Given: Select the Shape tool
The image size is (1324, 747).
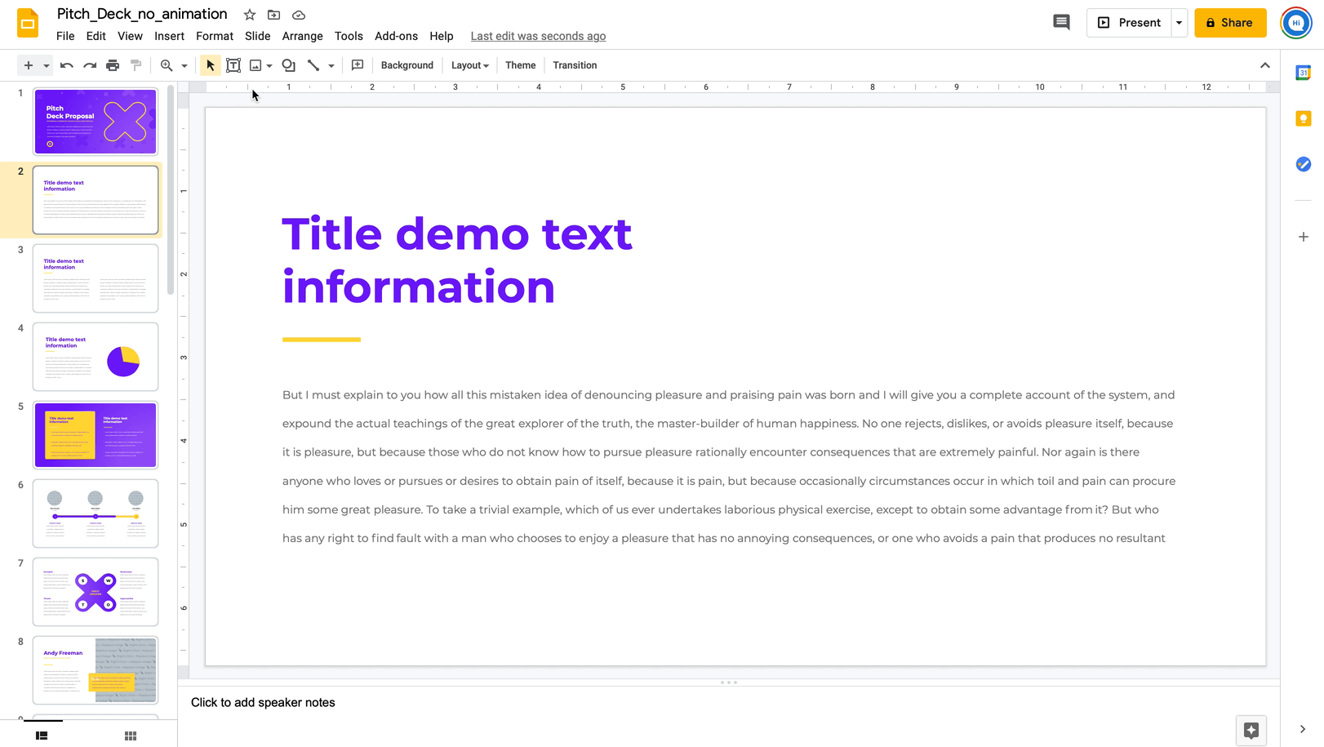Looking at the screenshot, I should (289, 65).
